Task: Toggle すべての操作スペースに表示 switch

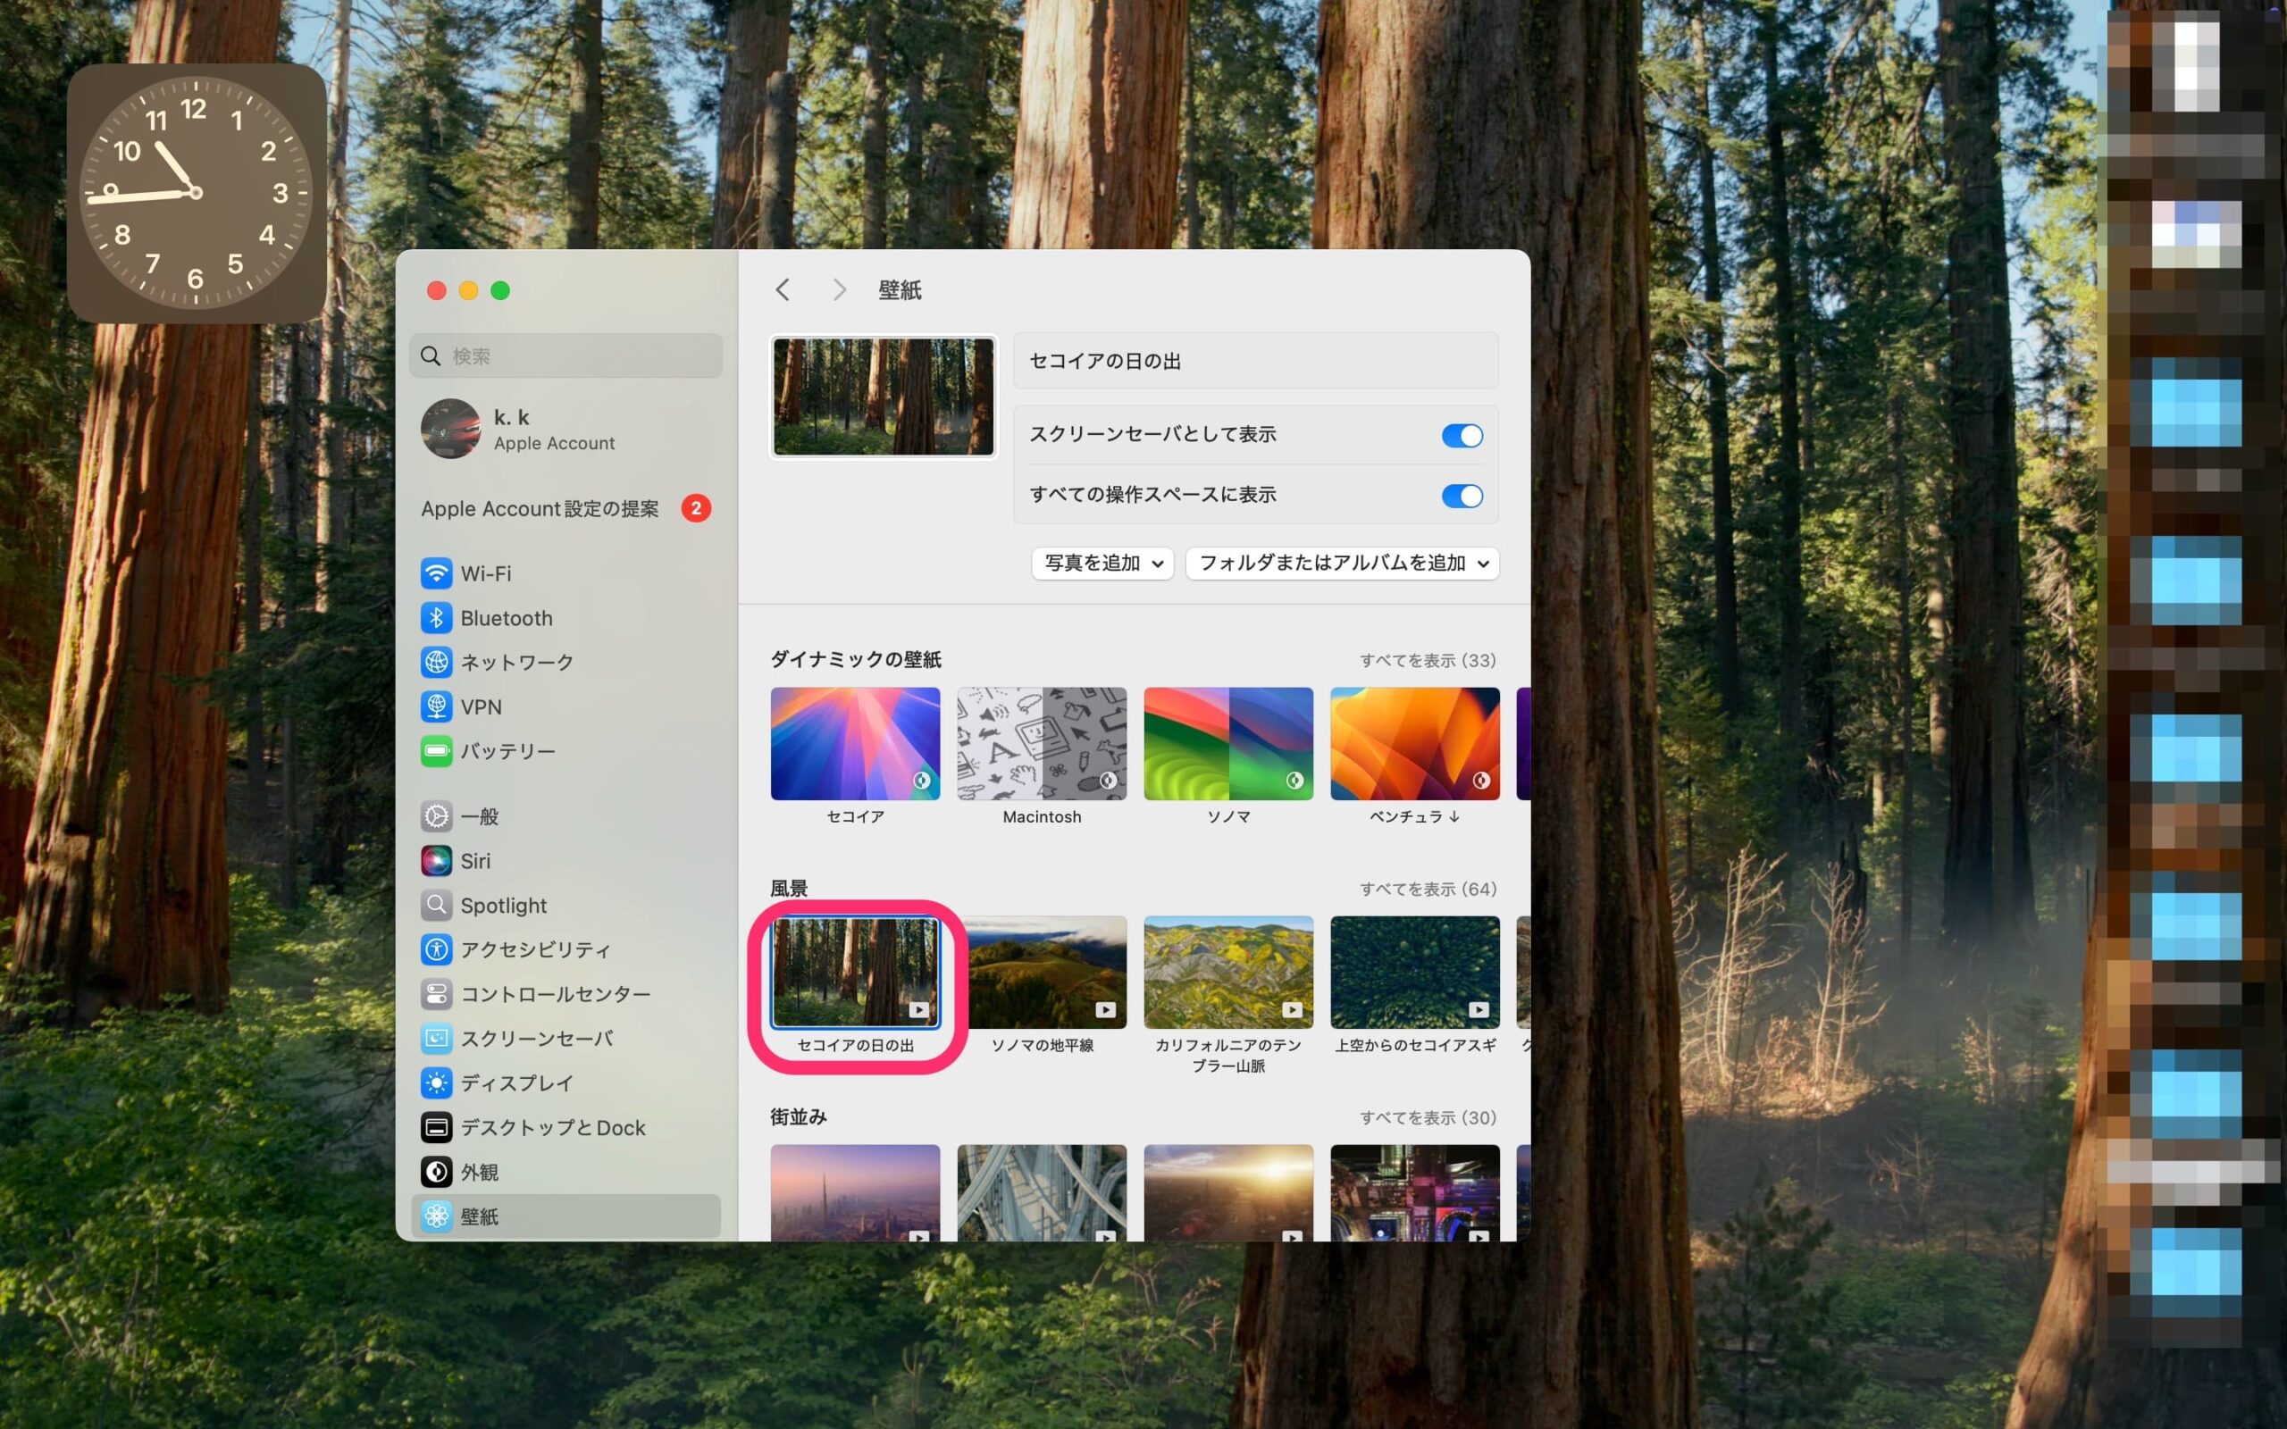Action: coord(1459,494)
